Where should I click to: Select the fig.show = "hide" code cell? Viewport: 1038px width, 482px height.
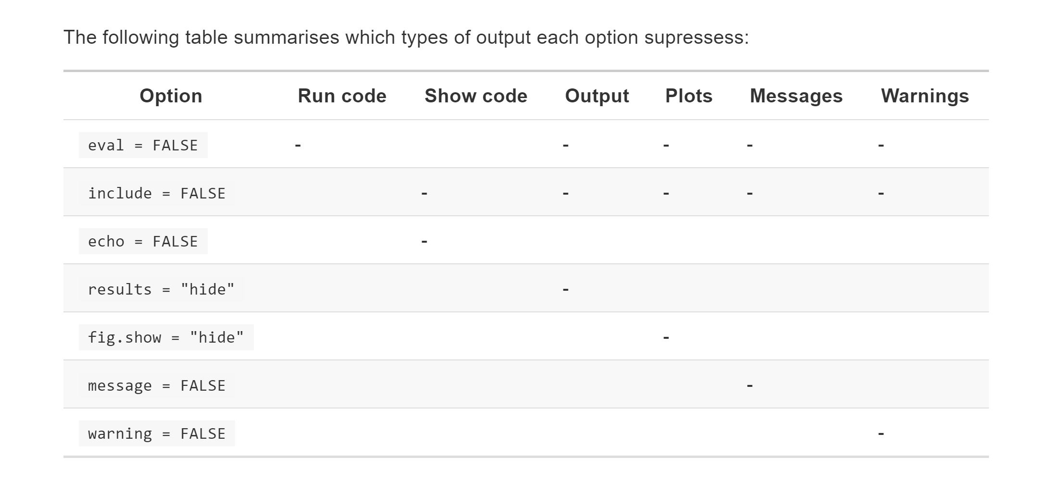tap(166, 337)
